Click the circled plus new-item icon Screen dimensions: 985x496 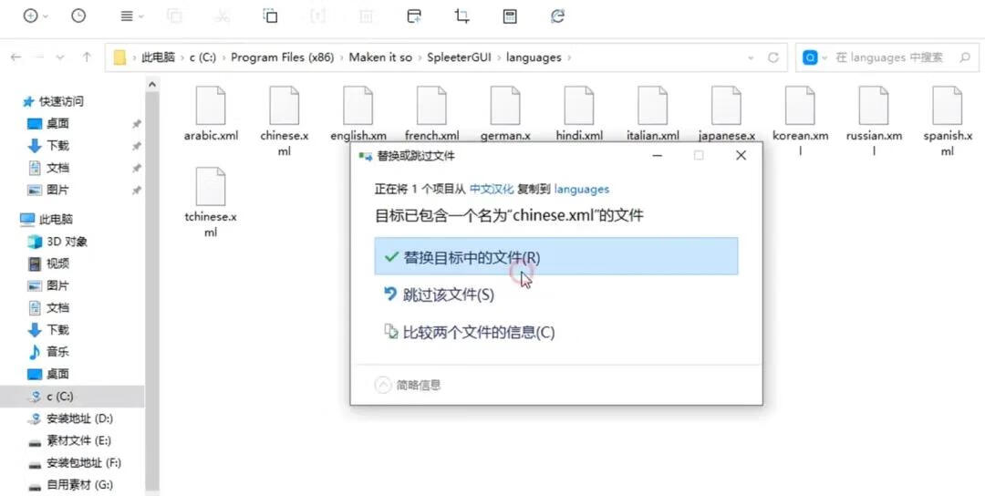pyautogui.click(x=30, y=16)
